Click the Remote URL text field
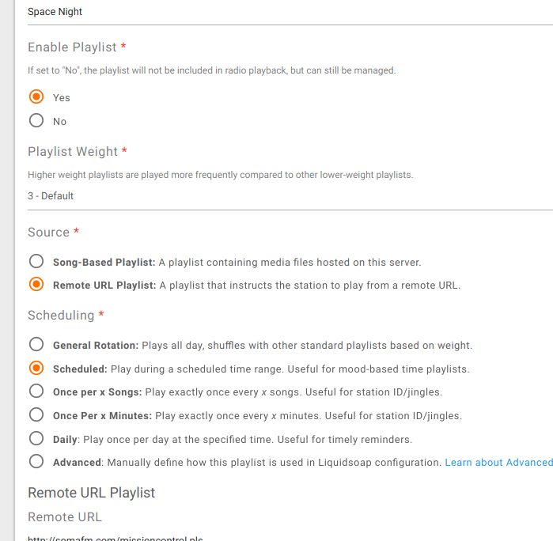Screen dimensions: 553x541 (x=290, y=537)
